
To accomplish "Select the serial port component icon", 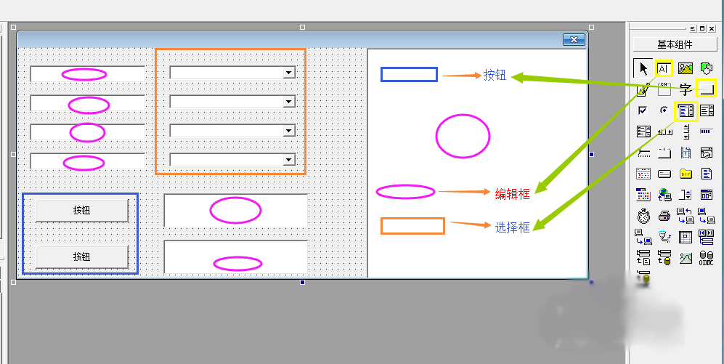I will pos(664,237).
